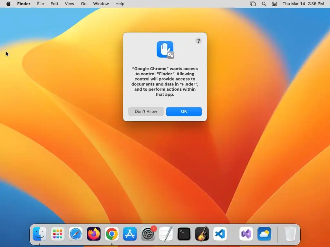Open Launchpad from the Dock

58,234
